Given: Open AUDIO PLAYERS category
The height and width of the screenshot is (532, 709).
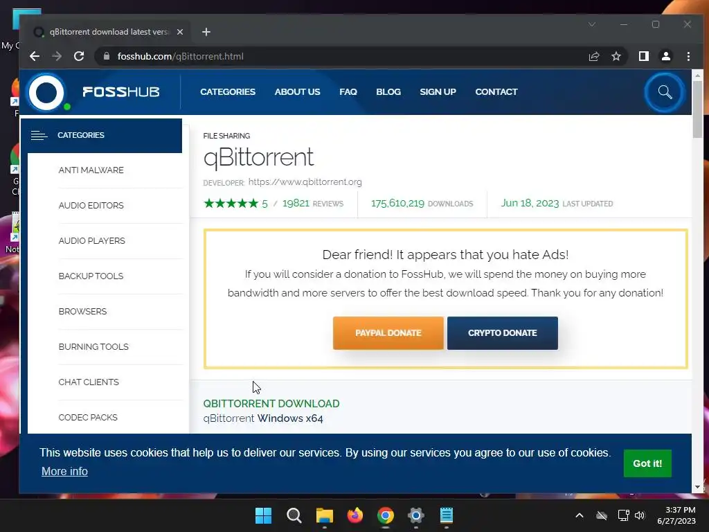Looking at the screenshot, I should tap(92, 240).
